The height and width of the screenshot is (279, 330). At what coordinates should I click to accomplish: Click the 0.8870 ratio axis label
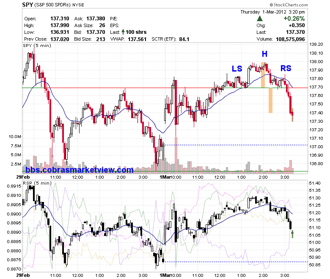point(14,269)
